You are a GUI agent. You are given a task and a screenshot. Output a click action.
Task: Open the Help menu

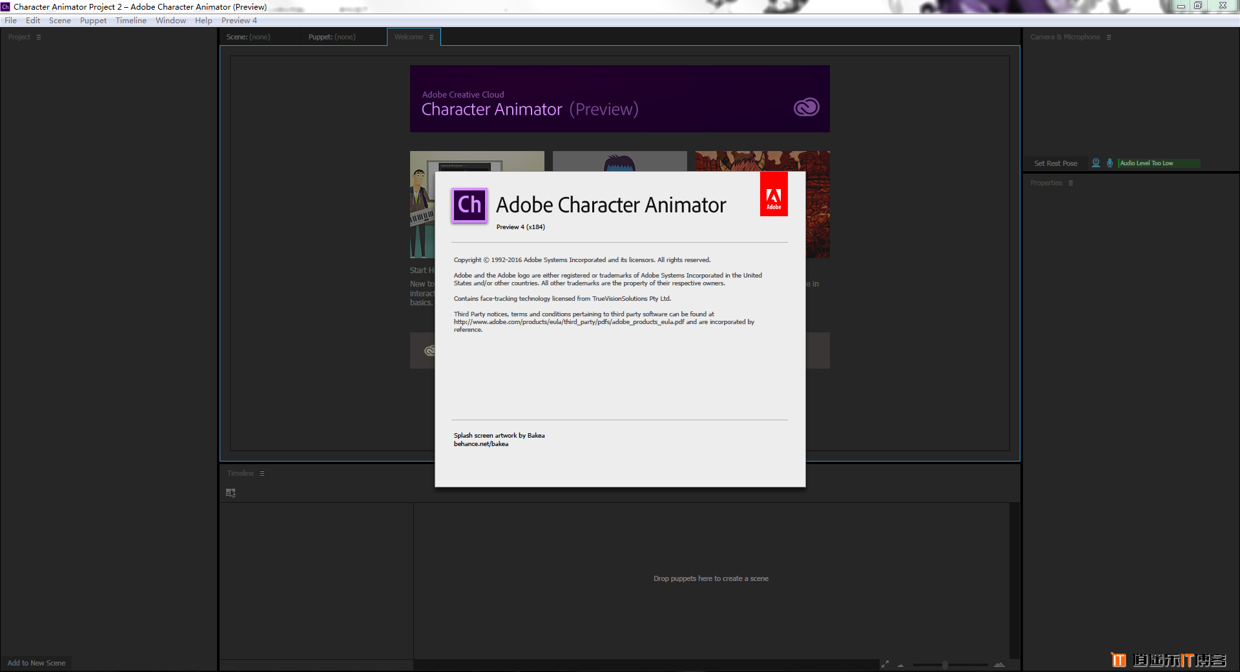click(x=203, y=21)
